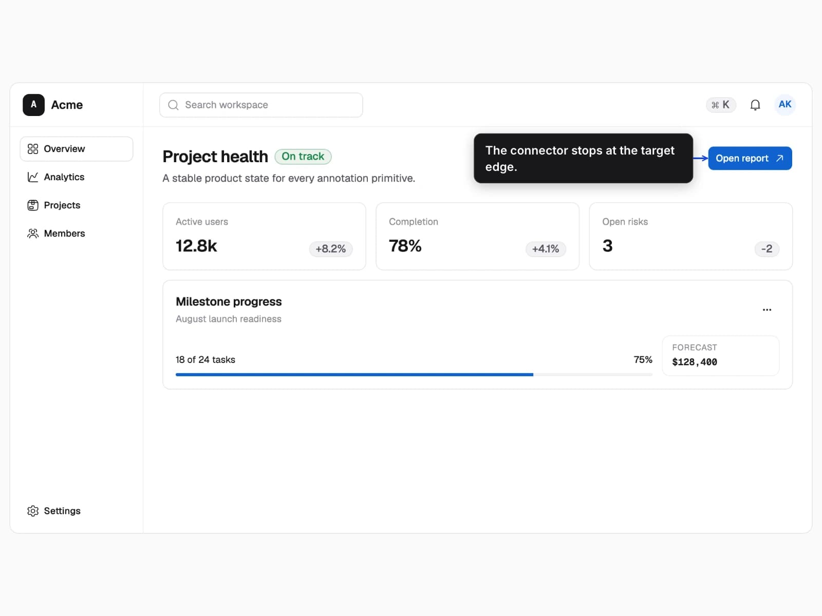The width and height of the screenshot is (822, 616).
Task: Click the Forecast $128,400 box
Action: point(720,356)
